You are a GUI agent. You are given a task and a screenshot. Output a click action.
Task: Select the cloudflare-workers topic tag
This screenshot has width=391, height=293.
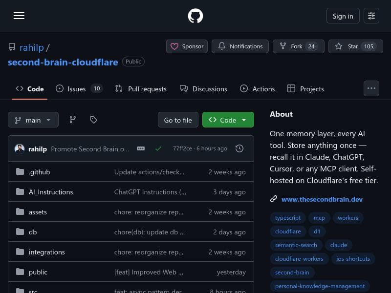[x=299, y=259]
